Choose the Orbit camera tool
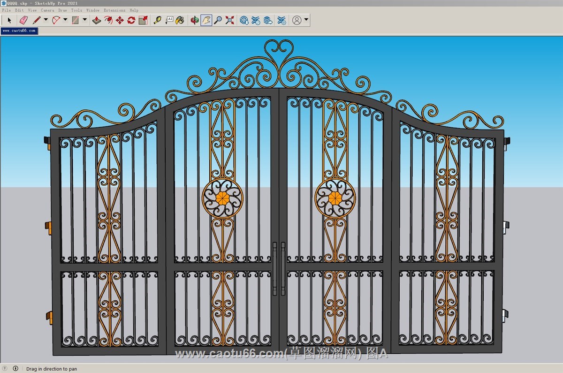 coord(195,20)
